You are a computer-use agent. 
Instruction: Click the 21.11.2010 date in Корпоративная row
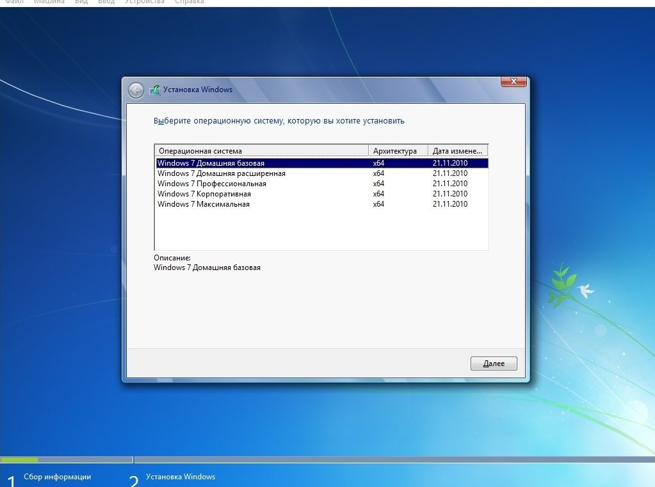tap(450, 194)
